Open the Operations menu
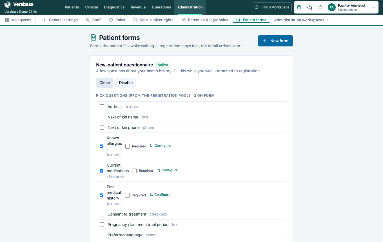Screen dimensions: 383x242 pyautogui.click(x=161, y=7)
